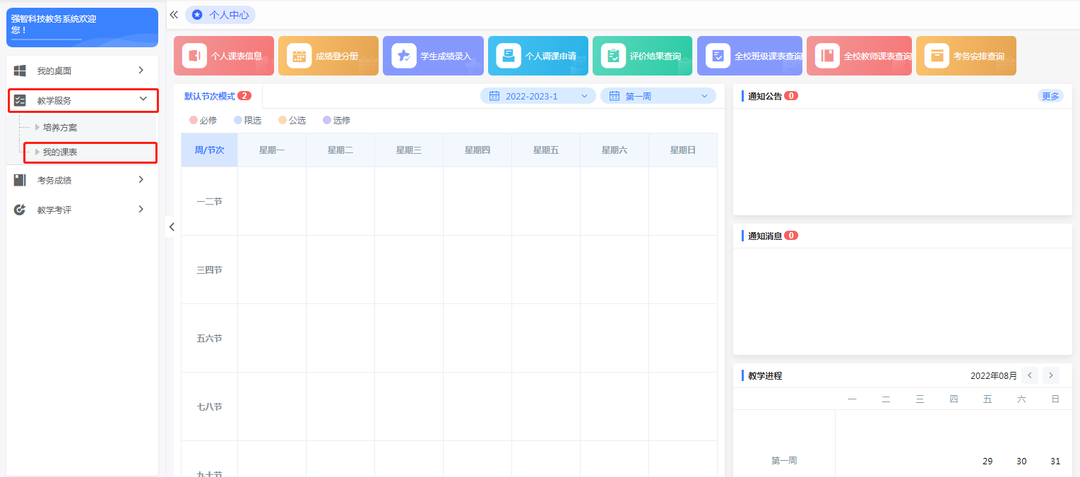Collapse sidebar with double-chevron icon
The image size is (1080, 477).
click(174, 14)
